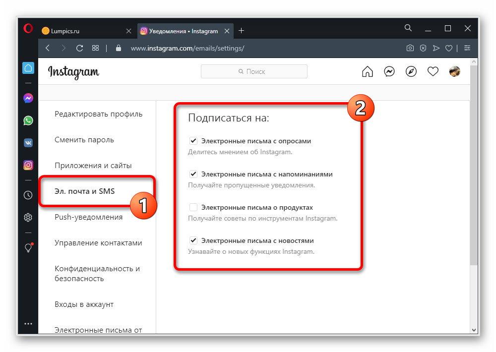Open History clock icon in sidebar
The width and height of the screenshot is (496, 352).
(28, 195)
